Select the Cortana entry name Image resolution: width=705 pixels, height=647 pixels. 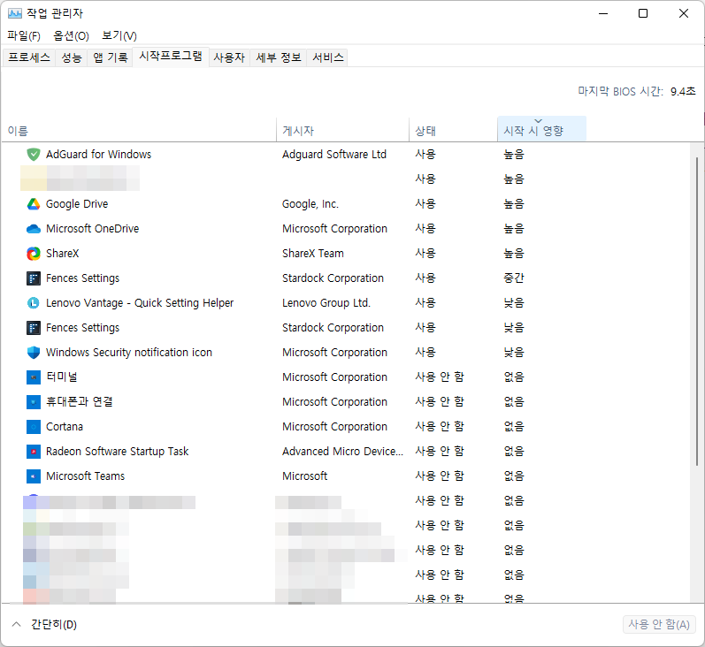(65, 426)
